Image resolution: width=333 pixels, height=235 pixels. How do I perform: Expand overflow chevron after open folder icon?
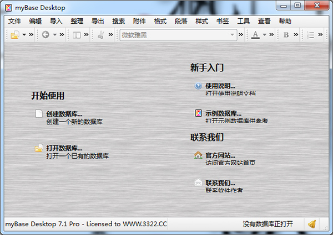pos(31,34)
